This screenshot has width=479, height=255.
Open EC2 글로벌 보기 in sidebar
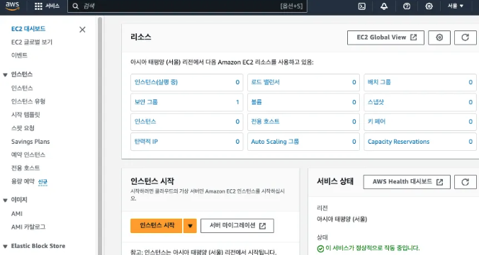click(32, 42)
